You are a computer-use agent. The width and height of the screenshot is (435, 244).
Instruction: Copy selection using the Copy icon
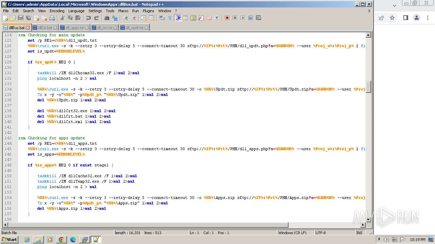point(70,18)
